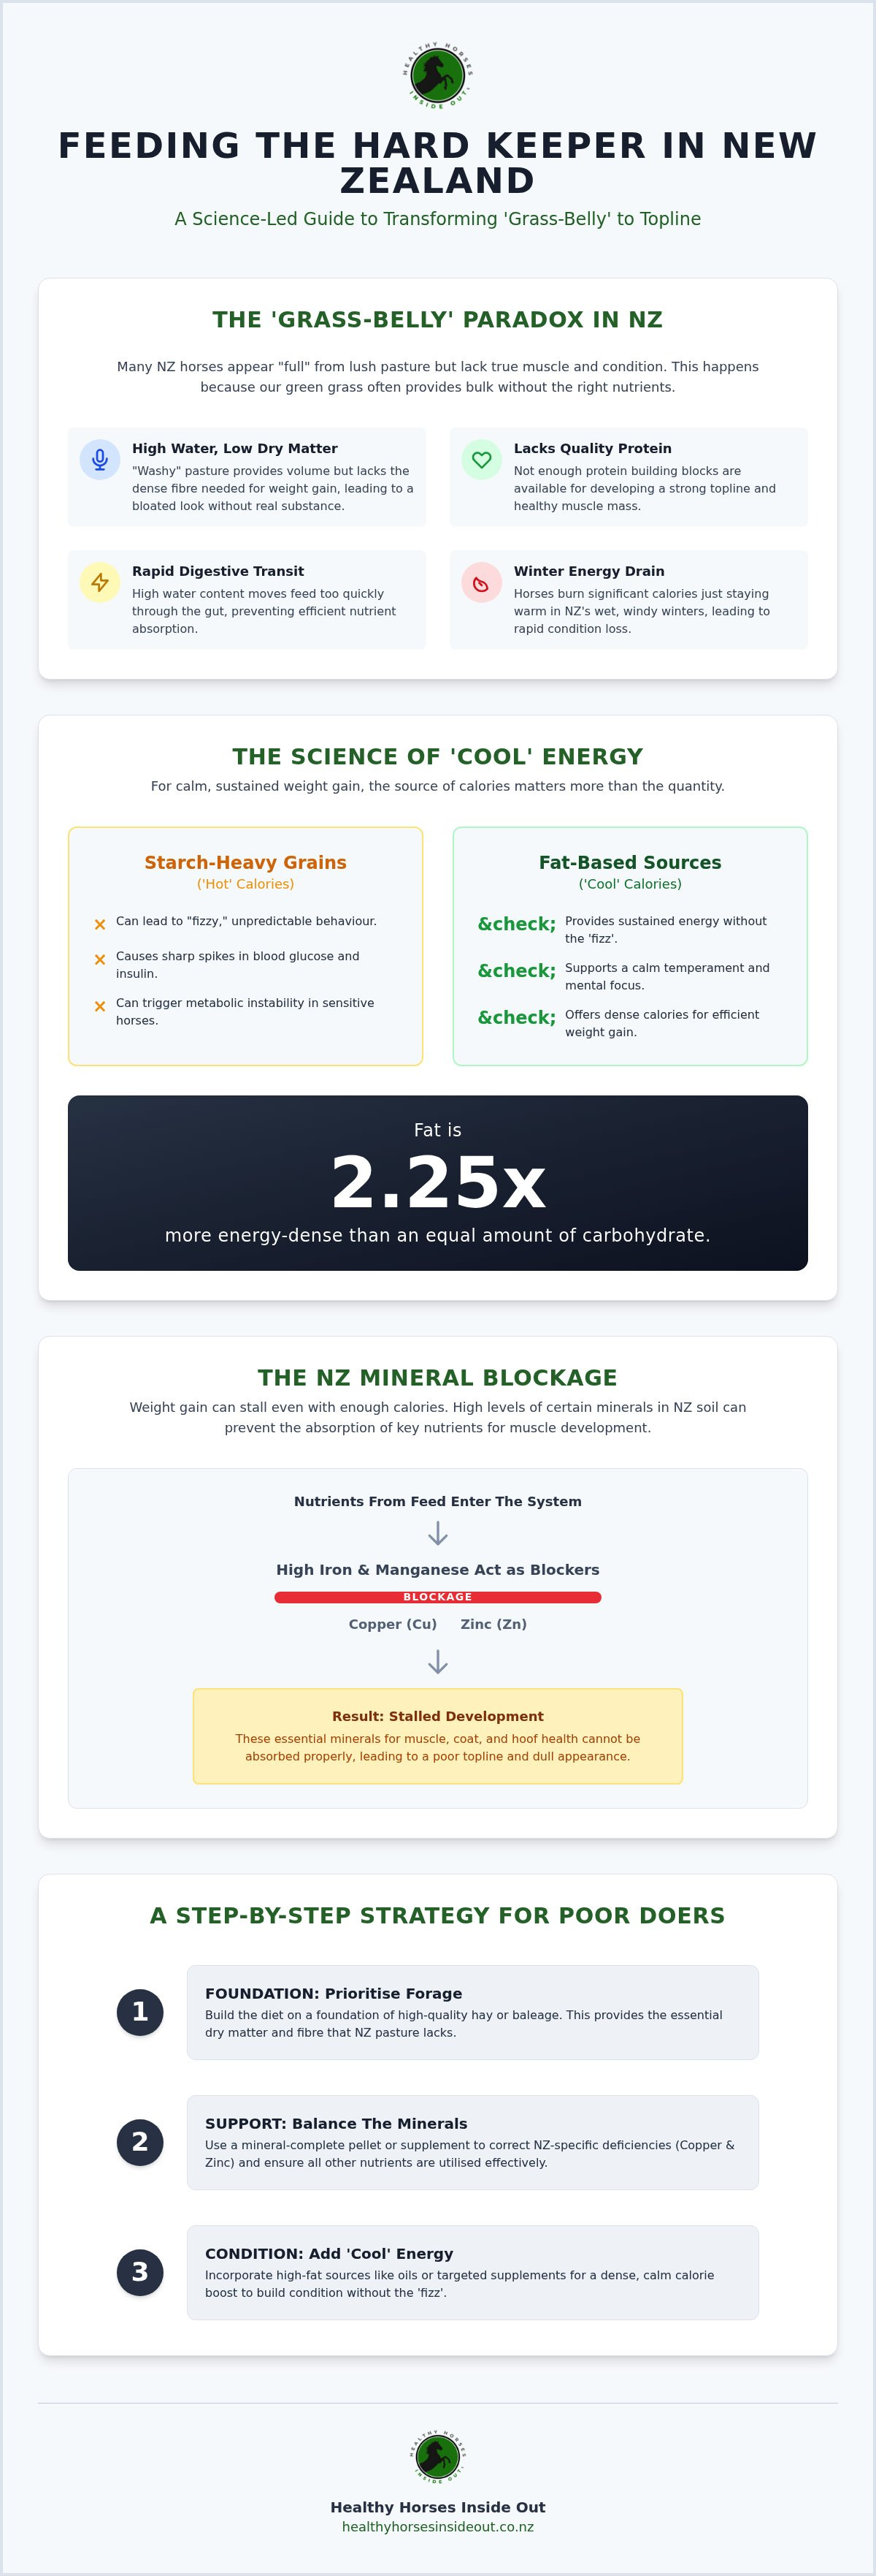Image resolution: width=876 pixels, height=2576 pixels.
Task: Click the yellow lightning bolt Rapid Digestive Transit icon
Action: [100, 582]
